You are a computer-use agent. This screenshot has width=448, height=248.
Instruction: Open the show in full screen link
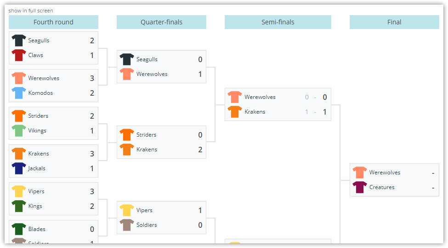click(31, 11)
